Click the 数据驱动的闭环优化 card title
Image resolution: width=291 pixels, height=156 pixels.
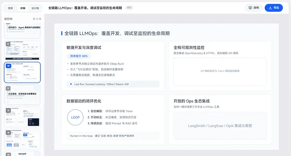coord(84,101)
